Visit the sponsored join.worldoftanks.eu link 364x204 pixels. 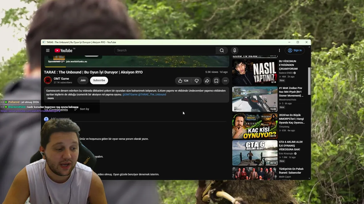point(76,61)
